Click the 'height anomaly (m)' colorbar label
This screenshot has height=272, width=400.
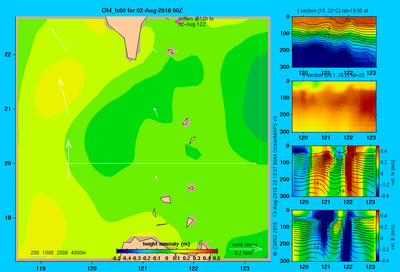click(x=166, y=244)
